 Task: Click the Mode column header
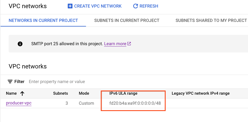tap(84, 93)
